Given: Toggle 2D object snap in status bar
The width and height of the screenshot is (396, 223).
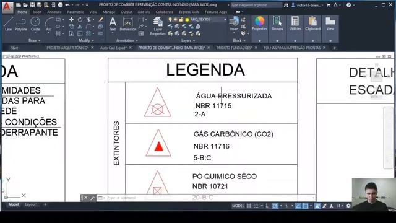Looking at the screenshot, I should (x=305, y=206).
